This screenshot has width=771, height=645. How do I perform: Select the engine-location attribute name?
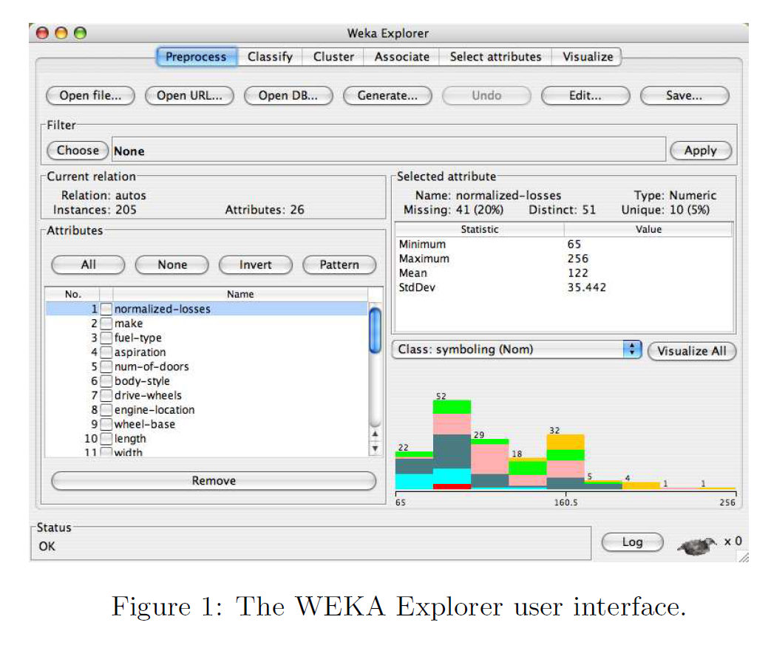154,410
